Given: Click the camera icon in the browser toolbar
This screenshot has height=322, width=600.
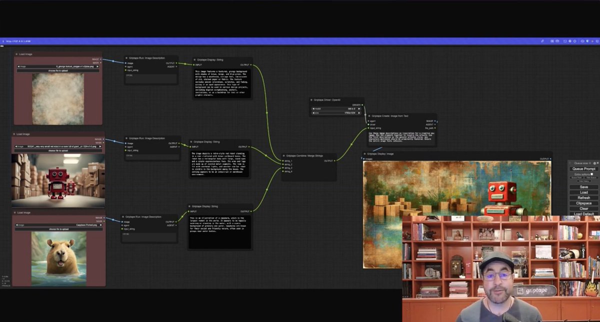Looking at the screenshot, I should 557,41.
